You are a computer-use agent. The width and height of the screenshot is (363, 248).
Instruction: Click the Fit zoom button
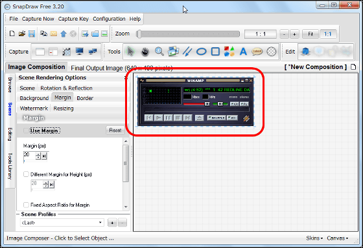(310, 34)
